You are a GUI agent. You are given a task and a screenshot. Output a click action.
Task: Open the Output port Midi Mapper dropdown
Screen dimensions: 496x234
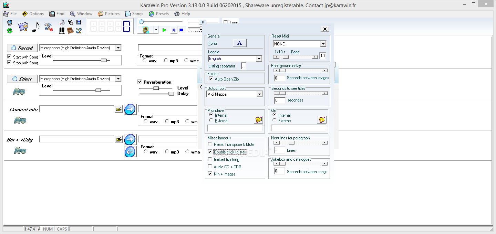(x=259, y=94)
